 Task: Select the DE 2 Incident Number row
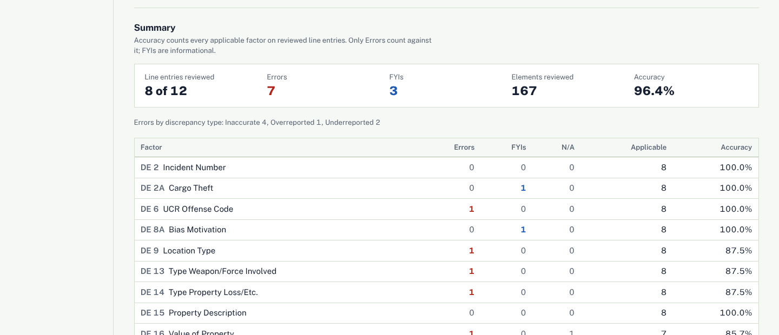tap(446, 167)
